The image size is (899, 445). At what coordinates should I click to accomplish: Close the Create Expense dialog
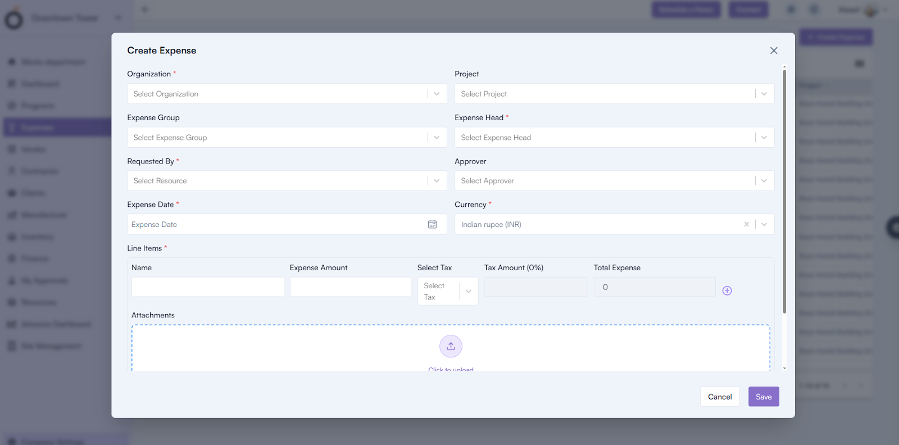774,51
